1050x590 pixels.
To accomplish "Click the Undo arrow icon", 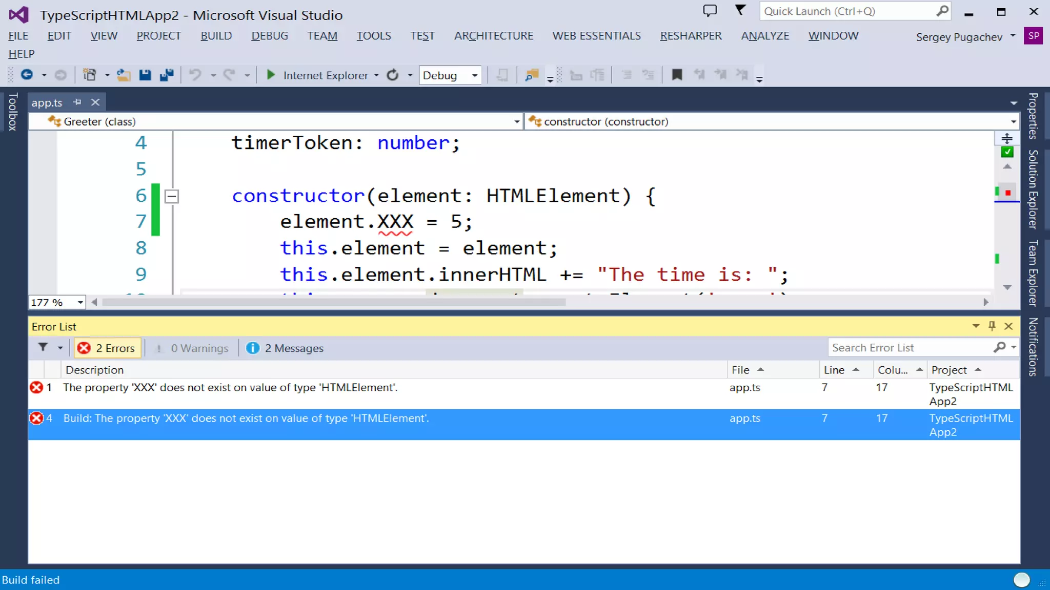I will pos(195,75).
